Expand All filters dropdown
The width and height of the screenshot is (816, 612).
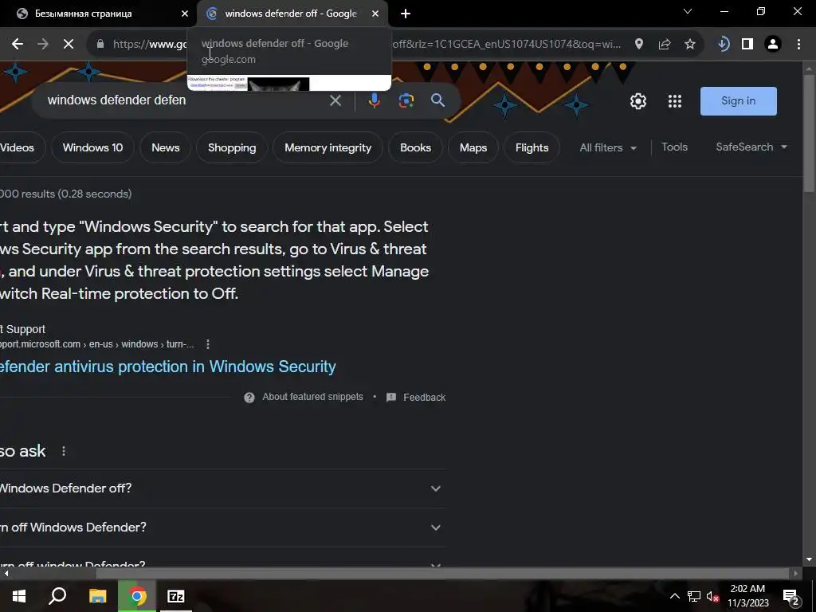point(608,147)
